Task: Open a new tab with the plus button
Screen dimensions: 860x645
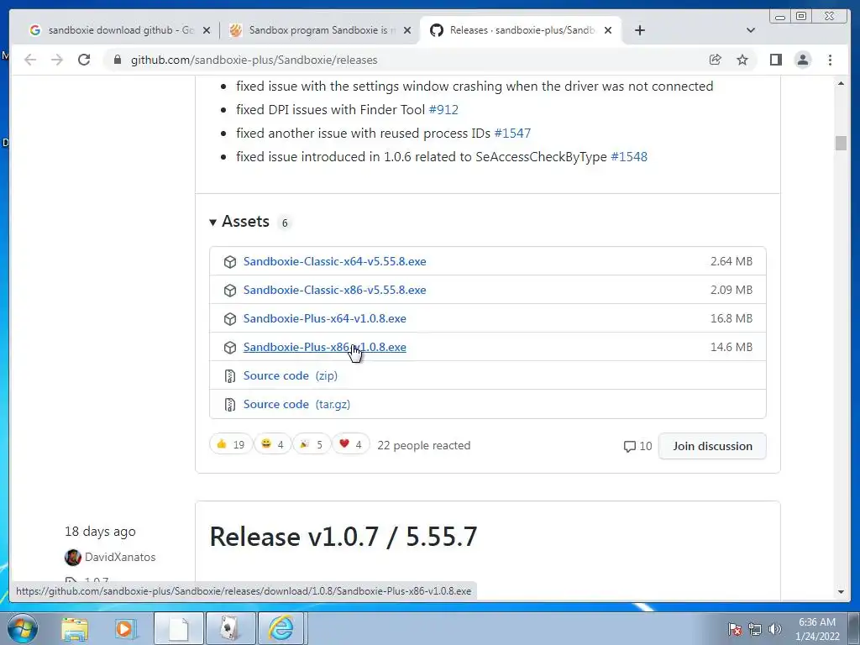Action: coord(639,30)
